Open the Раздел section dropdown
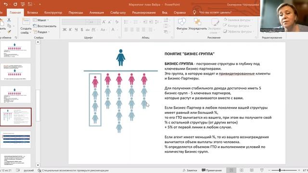The width and height of the screenshot is (308, 173). (41, 32)
